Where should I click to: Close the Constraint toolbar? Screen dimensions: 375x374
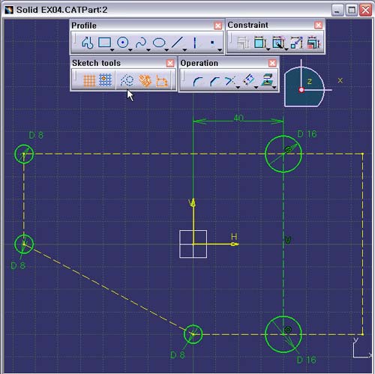tap(318, 25)
